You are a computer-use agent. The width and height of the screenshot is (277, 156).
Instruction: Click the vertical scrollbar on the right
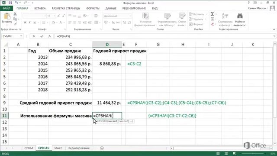pyautogui.click(x=275, y=93)
